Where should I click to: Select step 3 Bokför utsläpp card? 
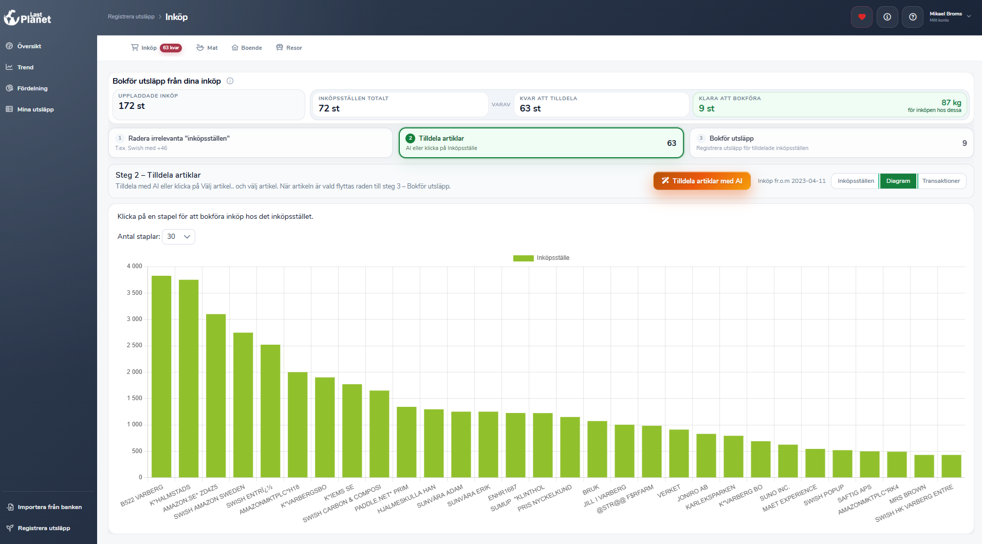[x=831, y=143]
